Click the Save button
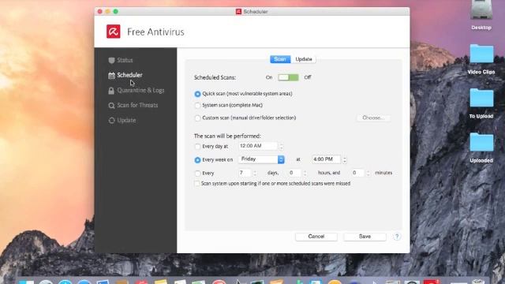The height and width of the screenshot is (284, 505). coord(365,237)
